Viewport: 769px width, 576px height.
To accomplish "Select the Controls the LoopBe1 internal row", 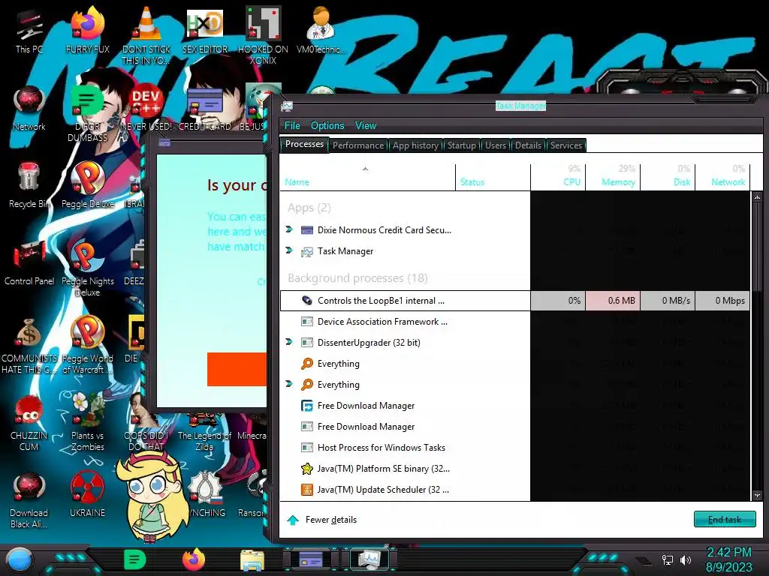I will (515, 301).
